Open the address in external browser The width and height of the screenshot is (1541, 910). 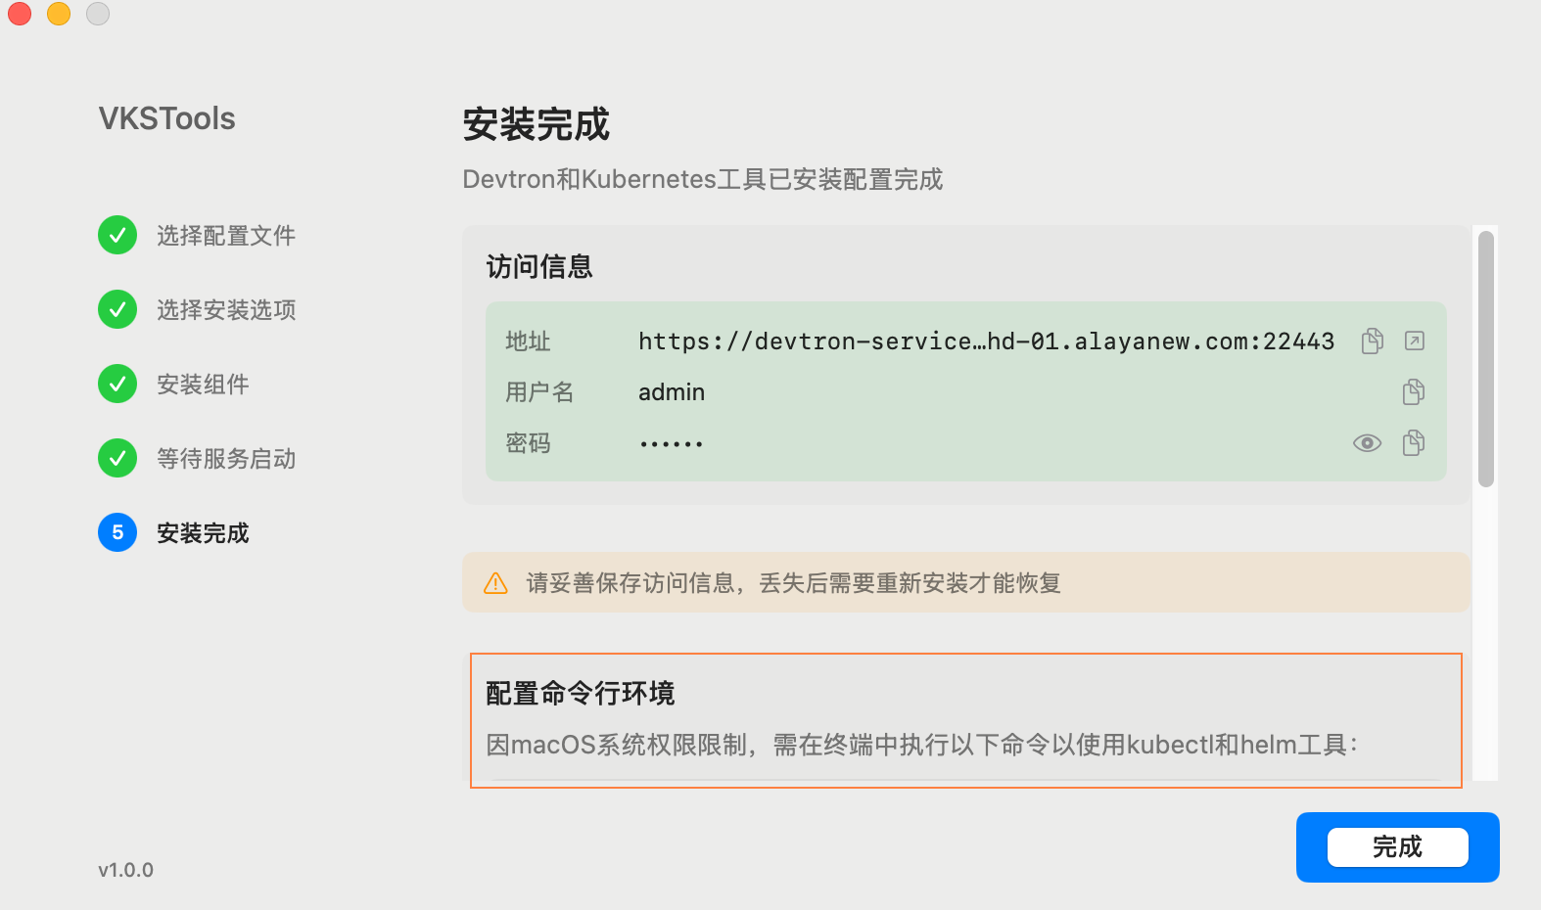tap(1414, 341)
